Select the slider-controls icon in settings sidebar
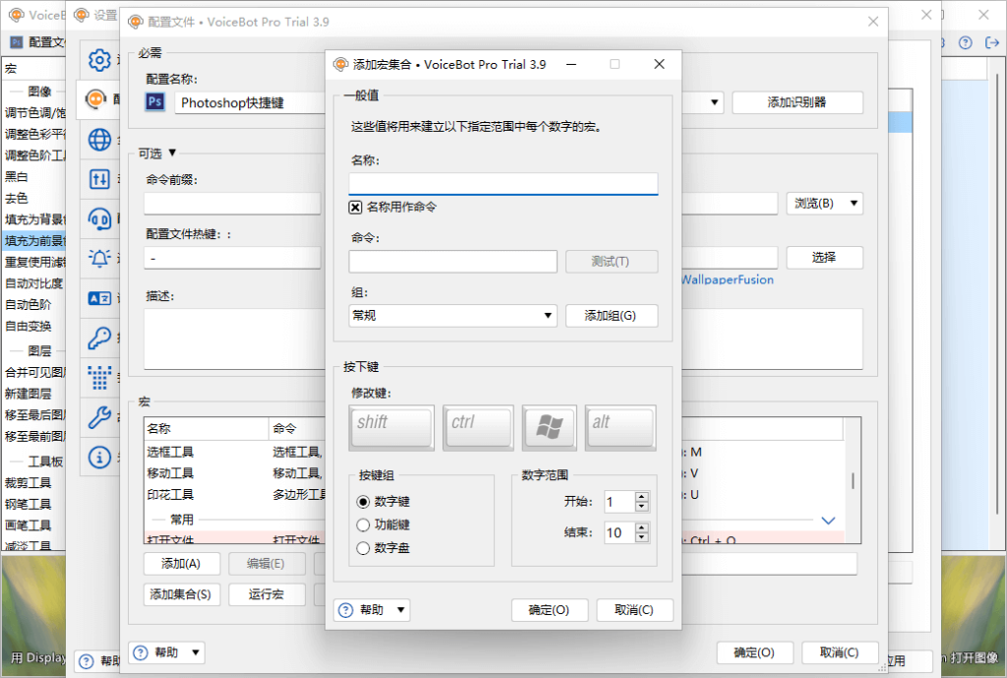Viewport: 1007px width, 678px height. click(99, 179)
